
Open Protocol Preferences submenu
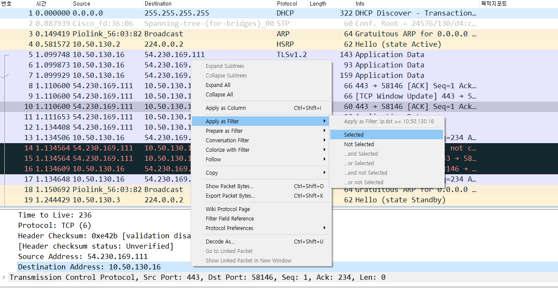(x=261, y=228)
